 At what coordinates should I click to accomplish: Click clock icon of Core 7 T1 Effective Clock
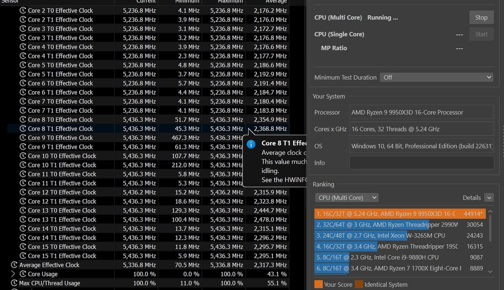click(x=23, y=110)
